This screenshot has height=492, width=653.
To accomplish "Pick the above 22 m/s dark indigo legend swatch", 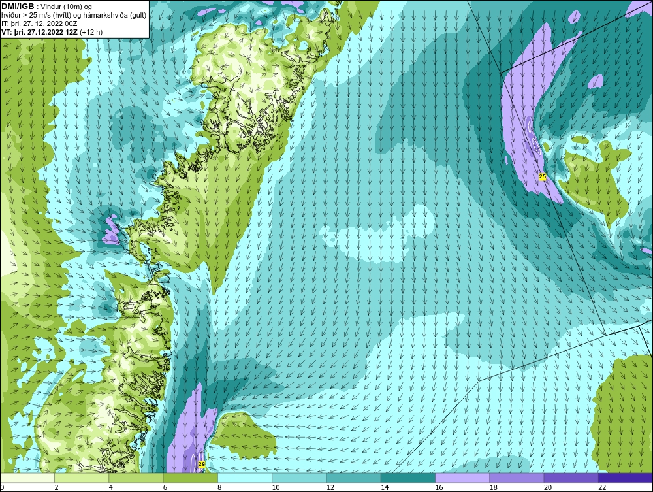I will (626, 478).
